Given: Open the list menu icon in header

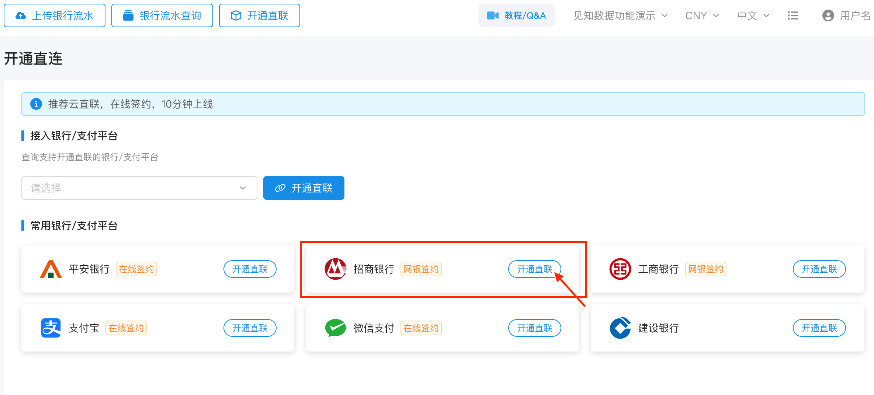Looking at the screenshot, I should click(793, 15).
